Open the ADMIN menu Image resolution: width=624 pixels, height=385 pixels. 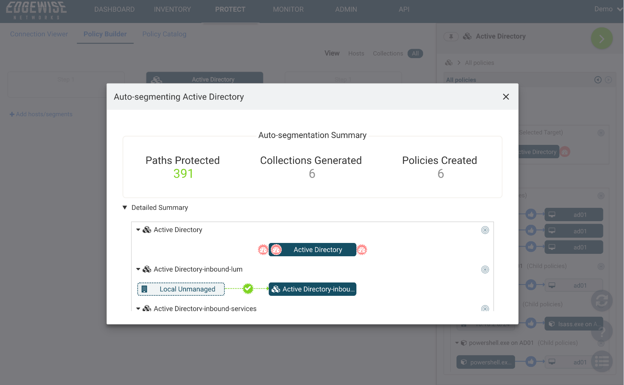coord(346,9)
